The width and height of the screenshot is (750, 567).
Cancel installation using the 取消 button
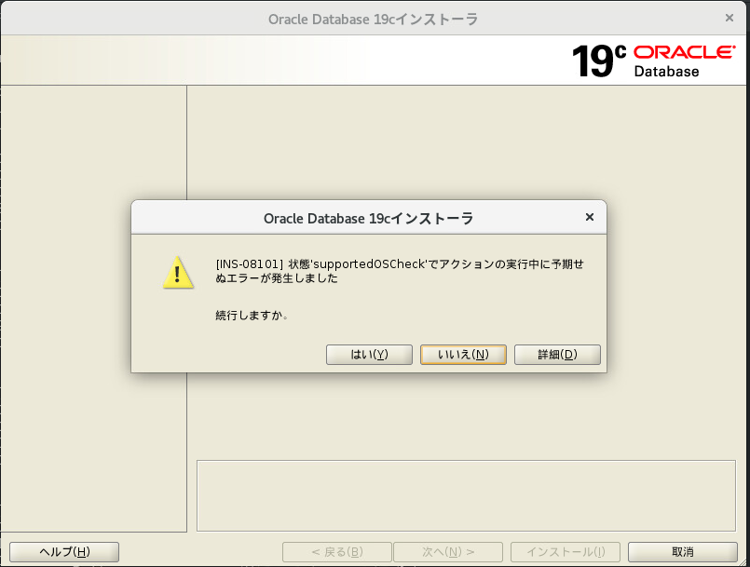(x=683, y=551)
